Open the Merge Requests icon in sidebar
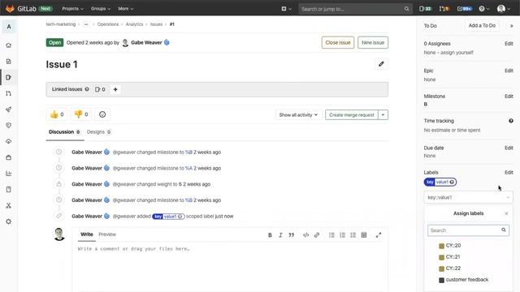This screenshot has width=520, height=292. [x=9, y=93]
